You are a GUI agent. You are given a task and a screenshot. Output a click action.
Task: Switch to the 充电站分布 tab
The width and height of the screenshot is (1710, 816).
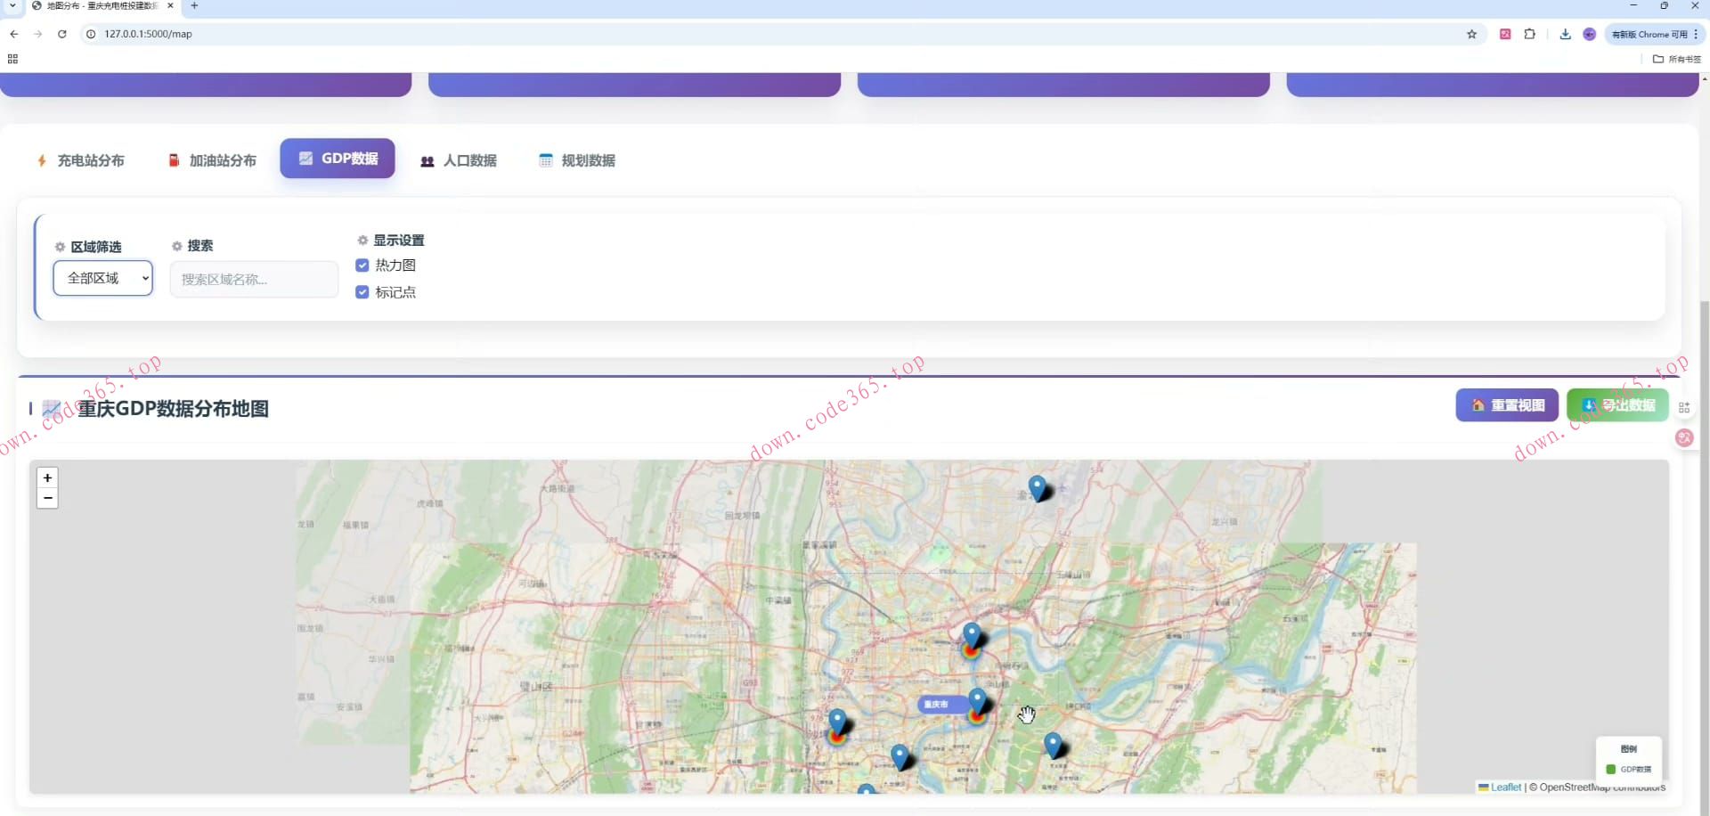click(80, 160)
